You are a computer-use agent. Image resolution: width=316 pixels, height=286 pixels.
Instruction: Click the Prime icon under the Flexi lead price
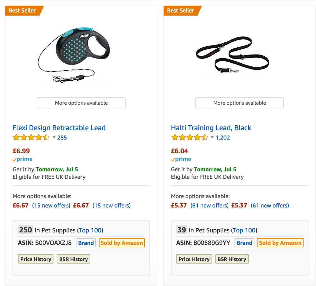(x=22, y=159)
